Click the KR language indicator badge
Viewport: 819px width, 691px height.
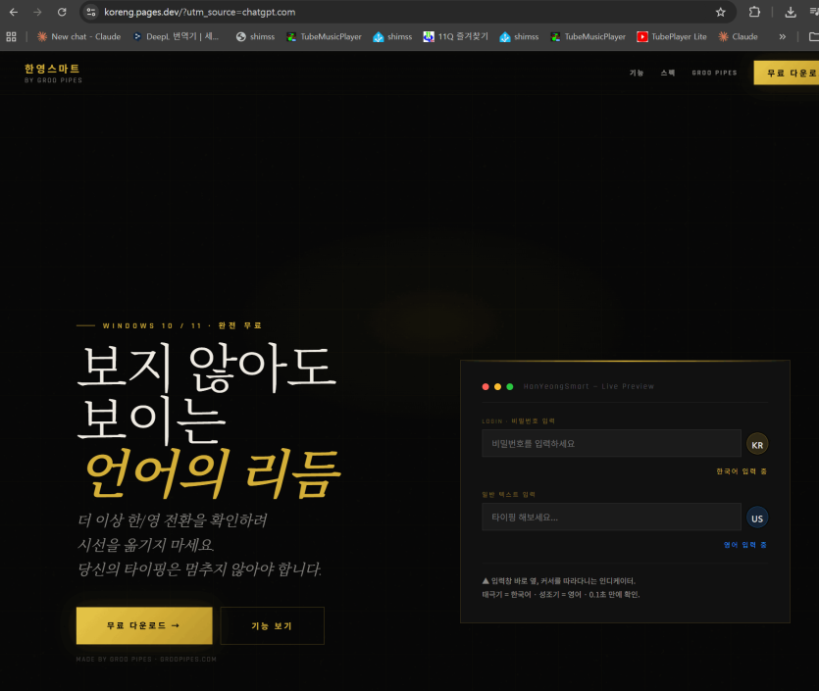click(757, 445)
